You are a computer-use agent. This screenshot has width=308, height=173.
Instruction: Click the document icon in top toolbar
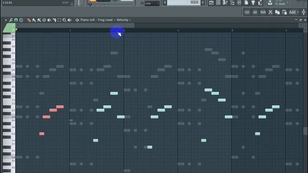coord(246,3)
